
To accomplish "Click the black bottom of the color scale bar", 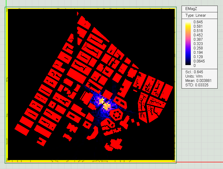I will (x=188, y=64).
